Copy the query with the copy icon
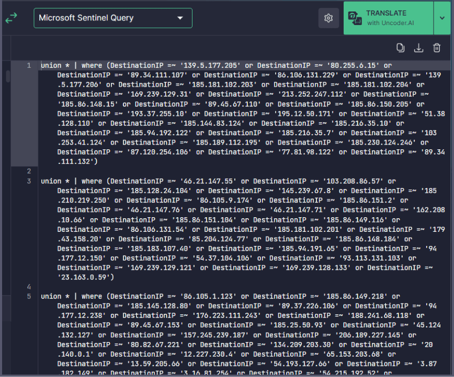Viewport: 454px width, 377px height. click(401, 48)
